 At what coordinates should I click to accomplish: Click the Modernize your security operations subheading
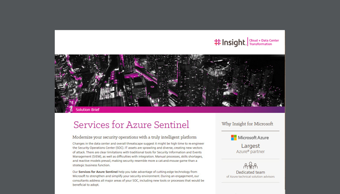pyautogui.click(x=134, y=137)
